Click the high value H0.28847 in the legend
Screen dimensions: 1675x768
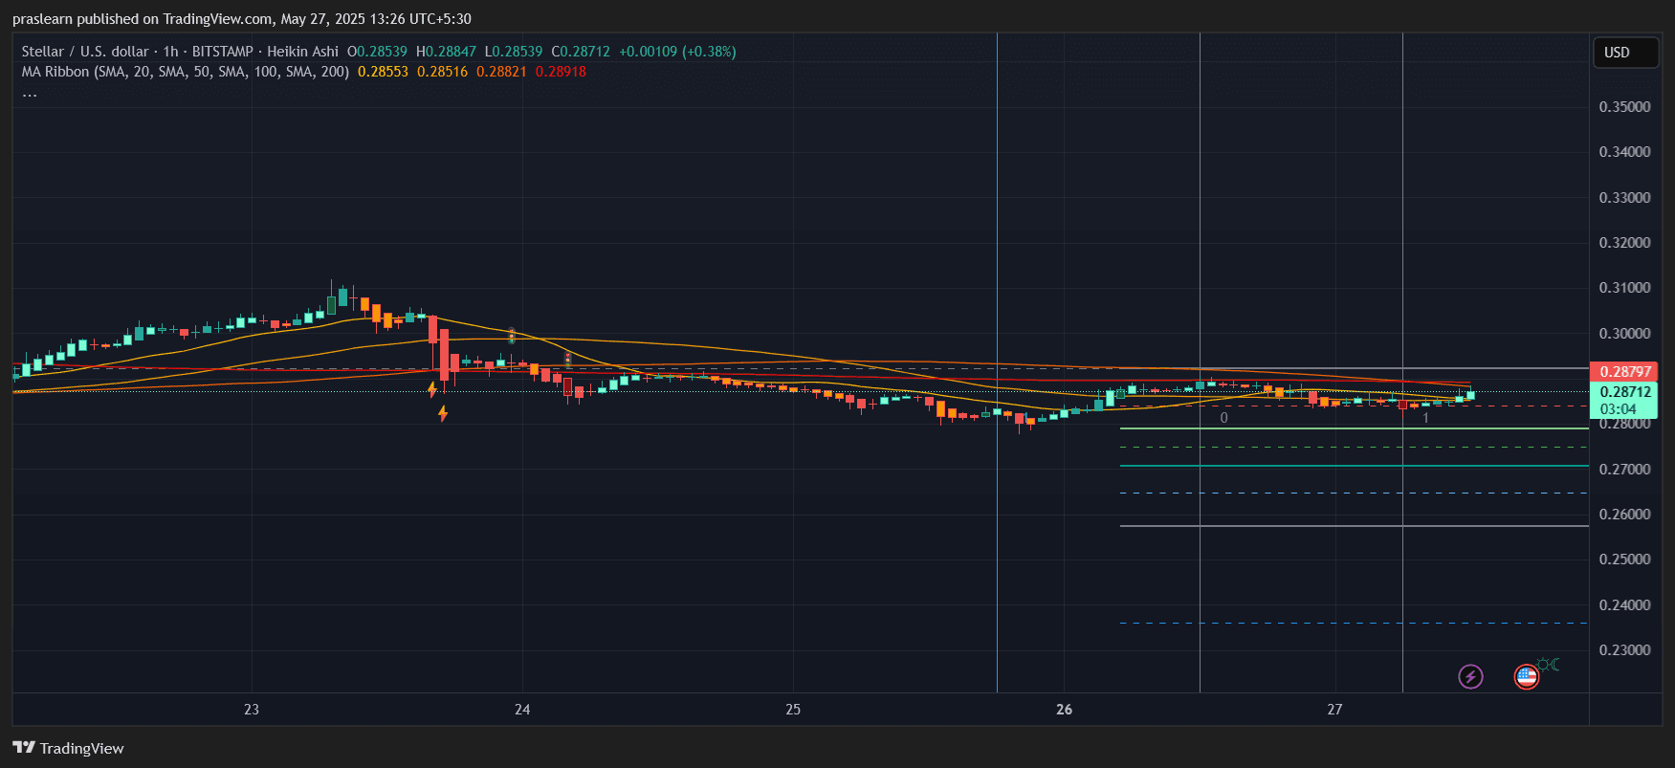tap(446, 52)
